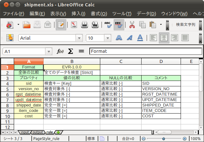Open the 編集(E) menu
This screenshot has width=204, height=142.
pyautogui.click(x=37, y=14)
